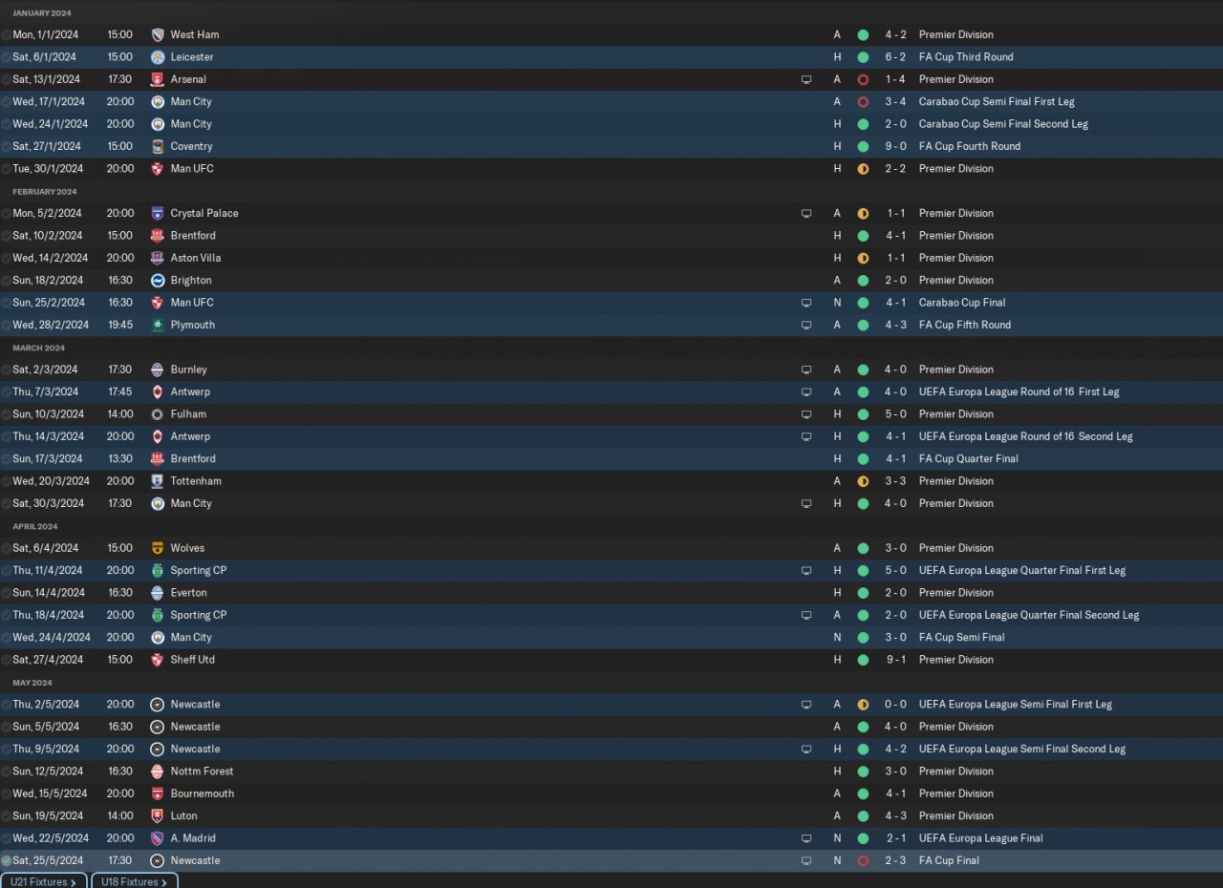Image resolution: width=1223 pixels, height=888 pixels.
Task: Click the green tick beside Sat, 25/5/2024
Action: 6,860
